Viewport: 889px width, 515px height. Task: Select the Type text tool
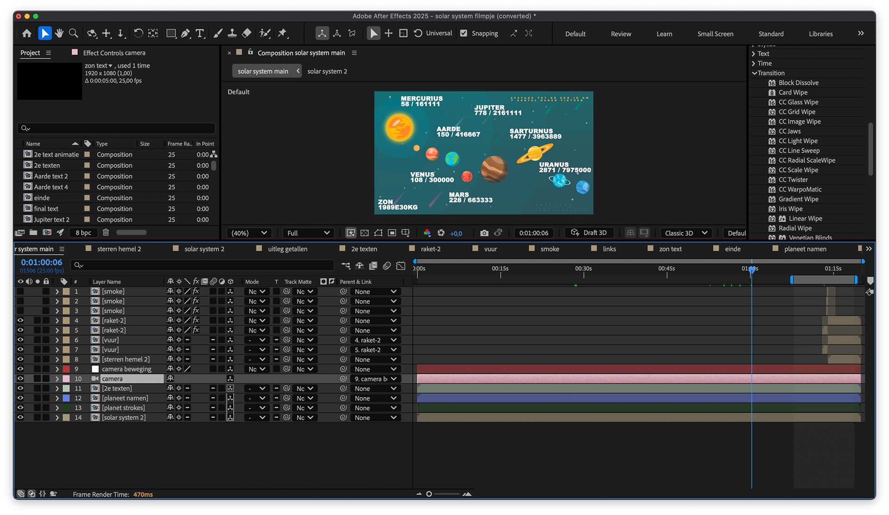point(200,33)
